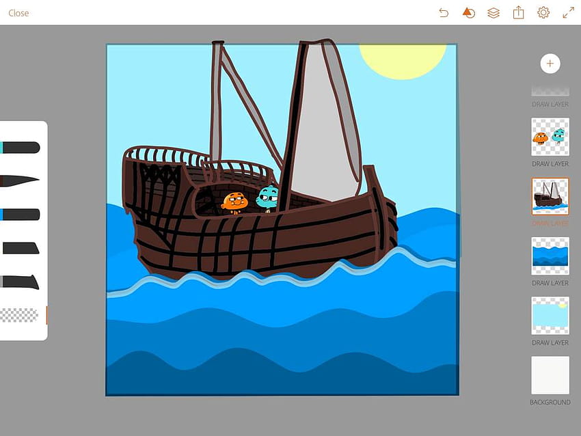581x436 pixels.
Task: Tap the orange character on the ship
Action: tap(234, 203)
